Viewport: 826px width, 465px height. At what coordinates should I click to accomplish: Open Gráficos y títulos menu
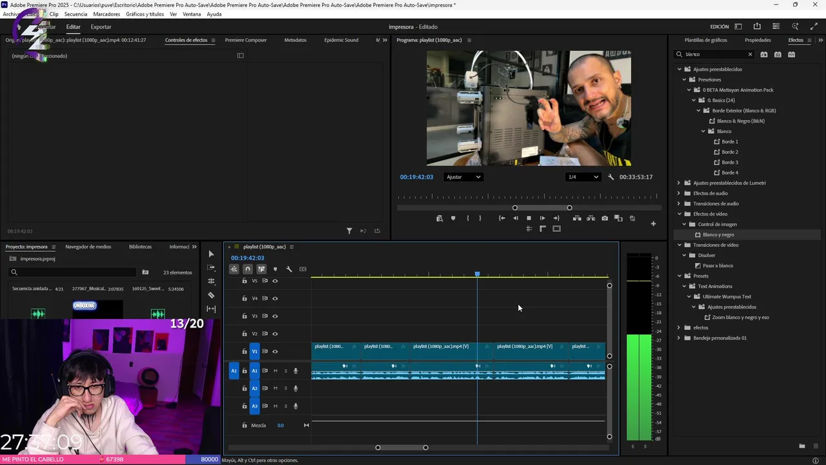click(x=145, y=14)
